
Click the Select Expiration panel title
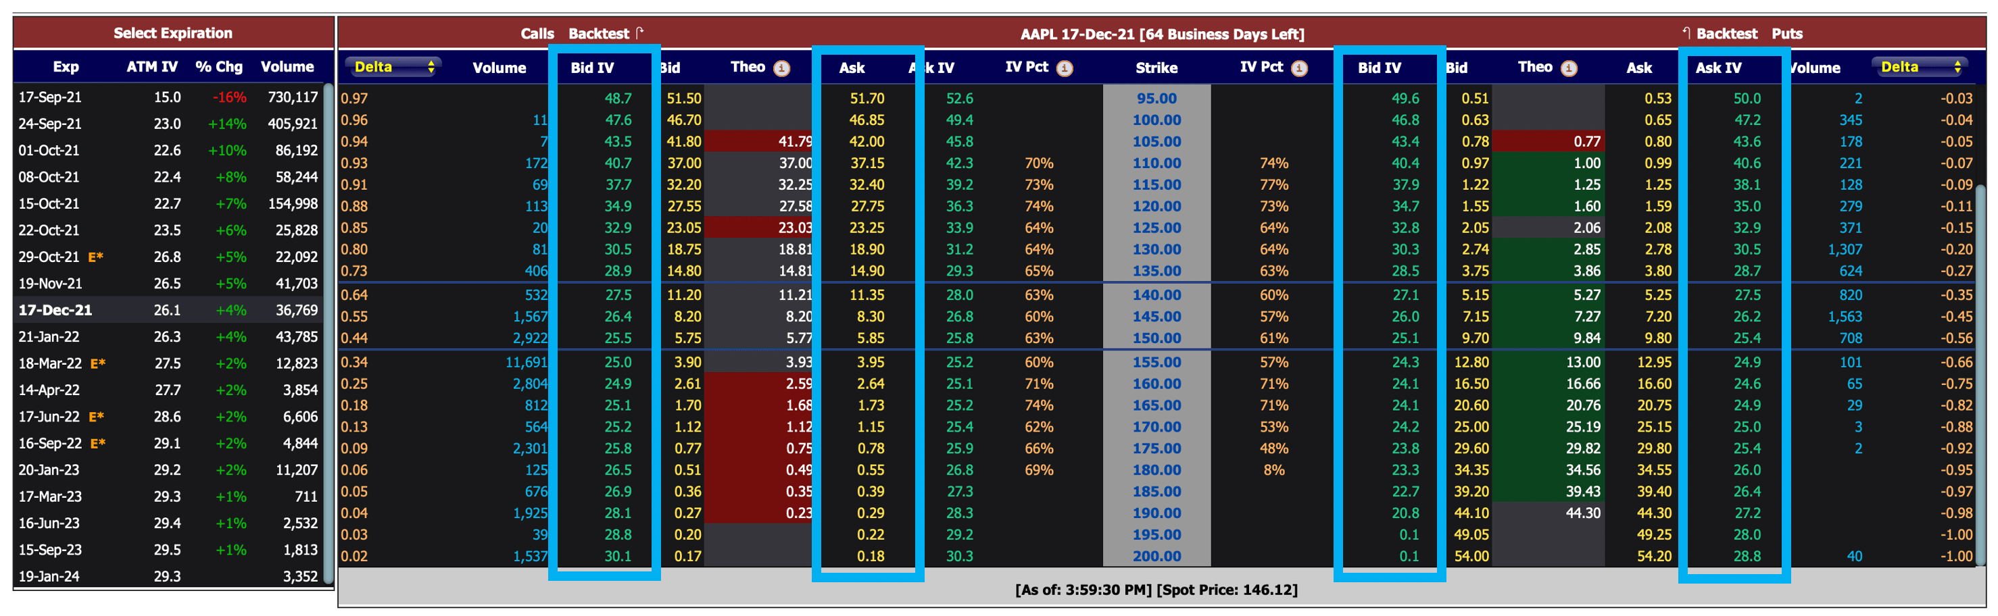coord(172,32)
